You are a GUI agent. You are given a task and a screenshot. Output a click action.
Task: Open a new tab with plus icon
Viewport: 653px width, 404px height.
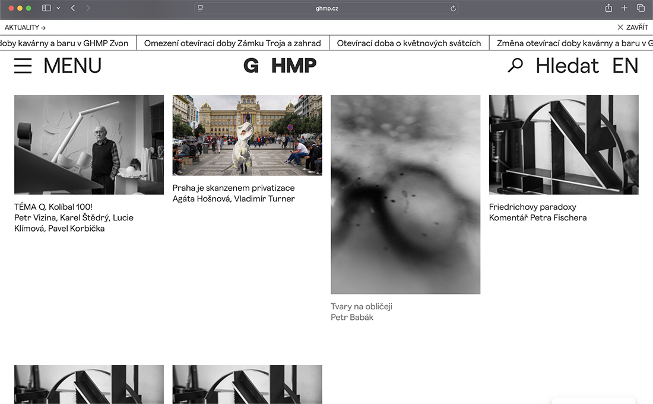tap(625, 8)
